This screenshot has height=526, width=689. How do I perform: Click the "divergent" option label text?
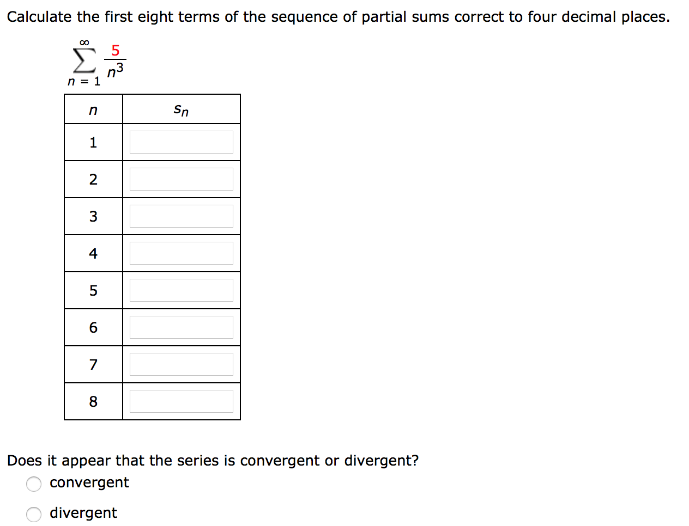coord(83,513)
